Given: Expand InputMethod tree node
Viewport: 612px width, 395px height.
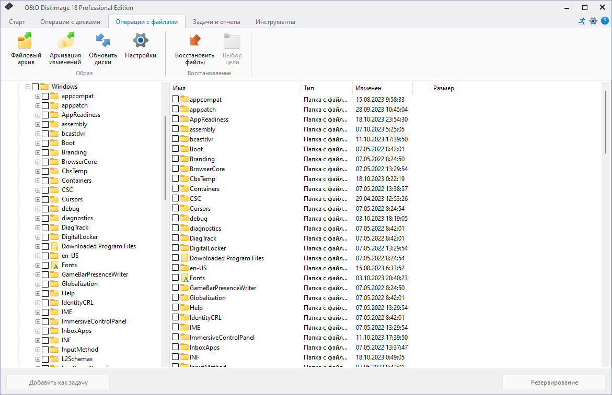Looking at the screenshot, I should [x=38, y=350].
